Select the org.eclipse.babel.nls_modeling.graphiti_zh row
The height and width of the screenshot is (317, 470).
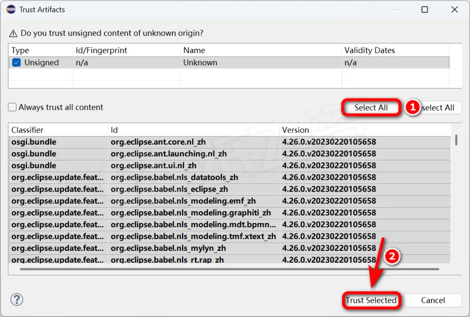[x=230, y=212]
